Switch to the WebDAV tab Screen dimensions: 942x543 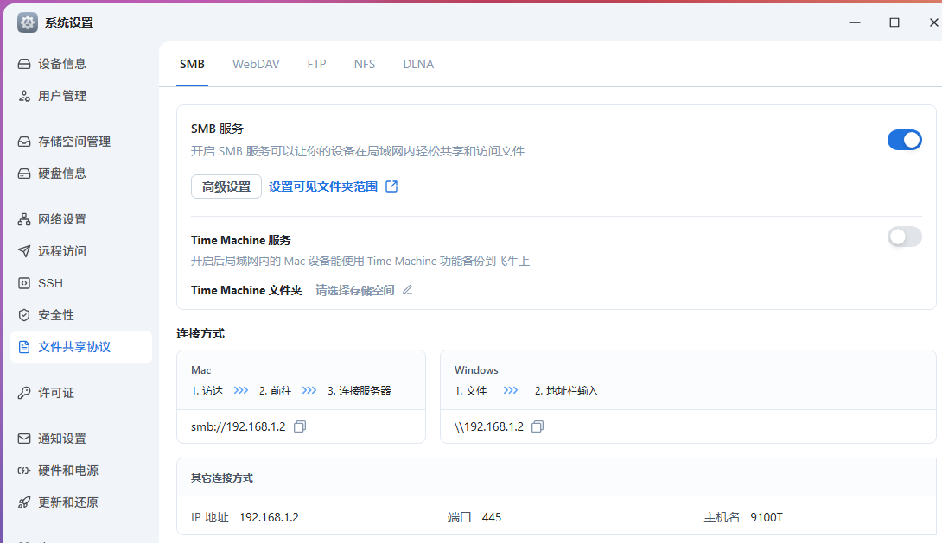click(256, 64)
